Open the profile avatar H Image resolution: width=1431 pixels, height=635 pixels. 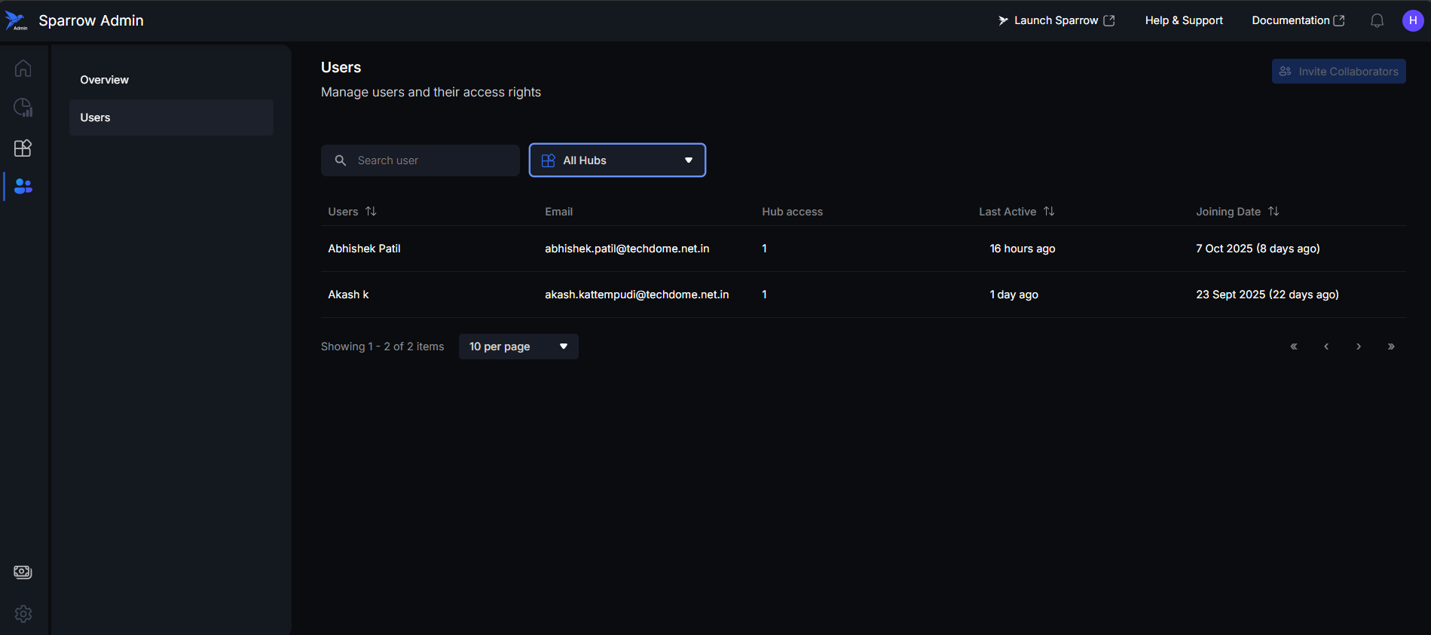click(x=1412, y=21)
